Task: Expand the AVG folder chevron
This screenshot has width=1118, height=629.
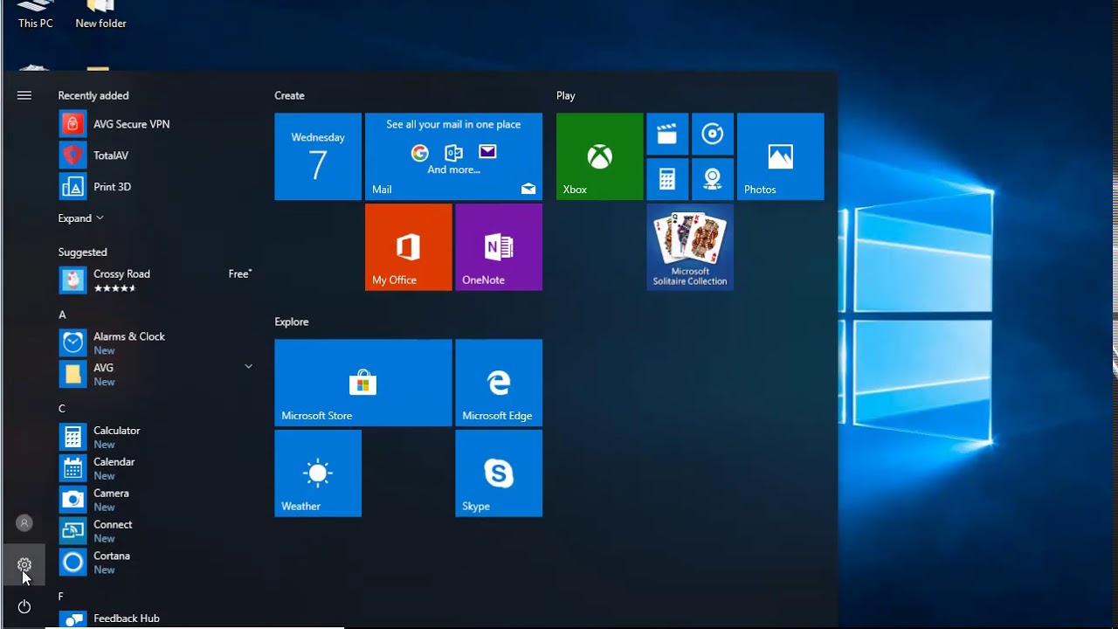Action: point(248,367)
